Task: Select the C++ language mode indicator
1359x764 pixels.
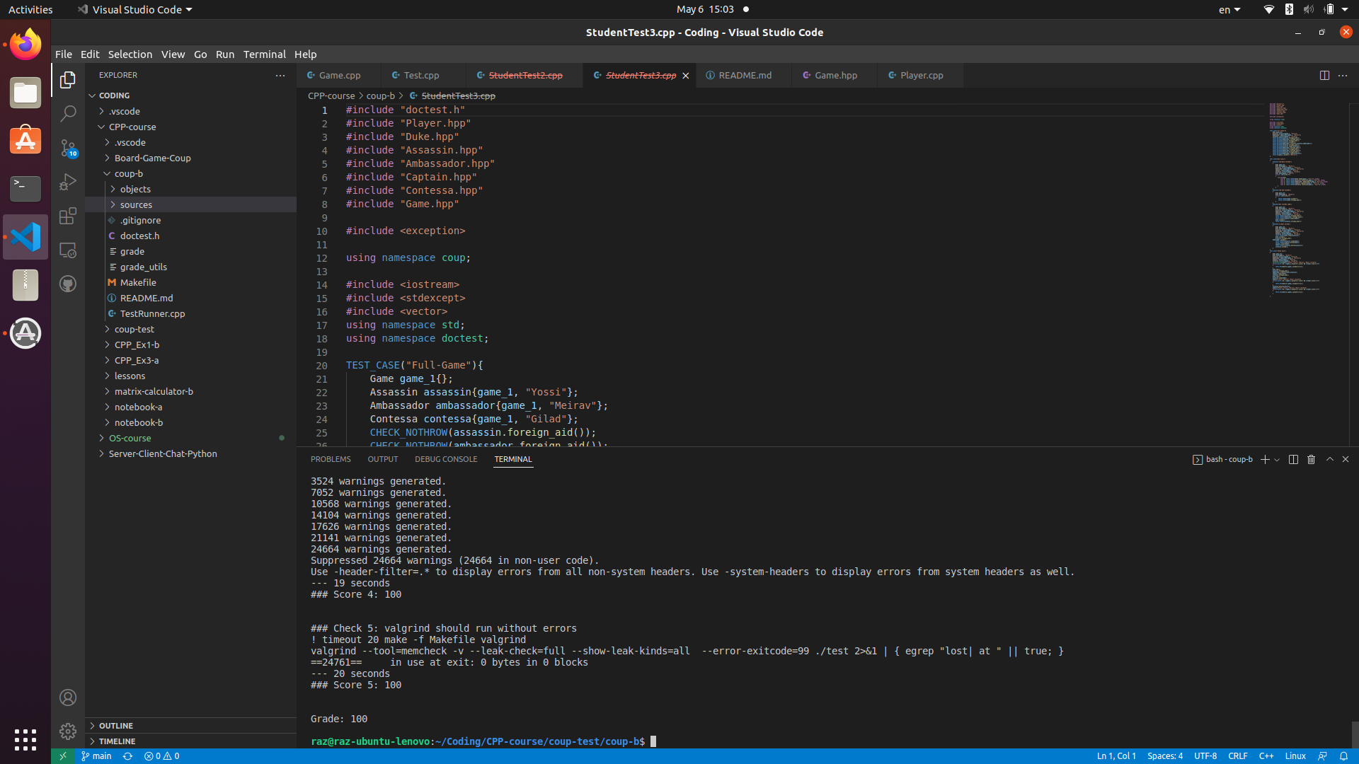Action: click(x=1266, y=756)
